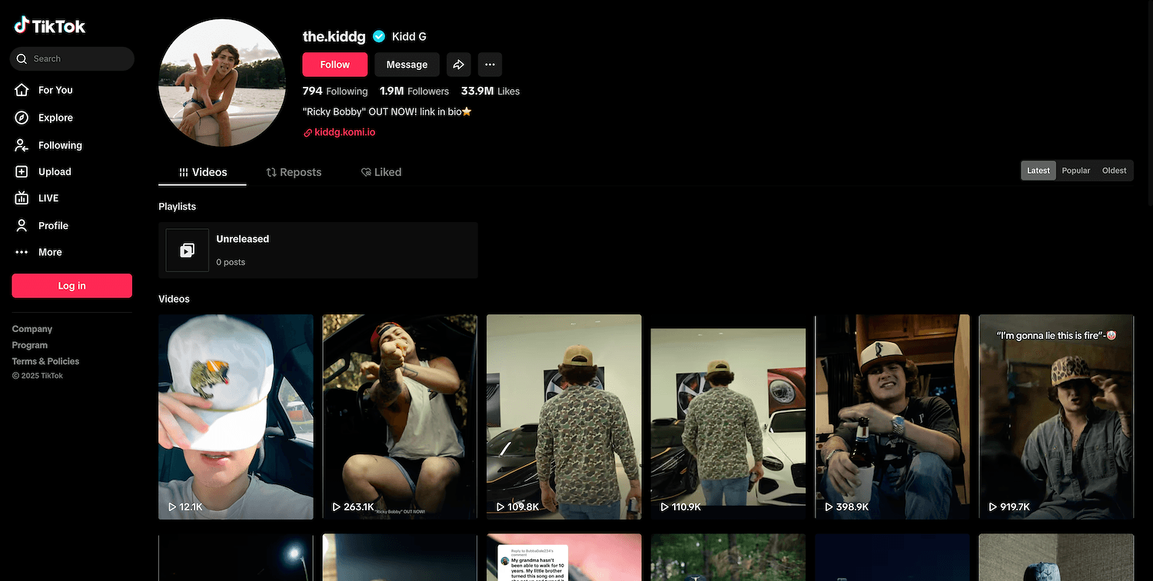Open the video with 919.7K views

[1055, 415]
